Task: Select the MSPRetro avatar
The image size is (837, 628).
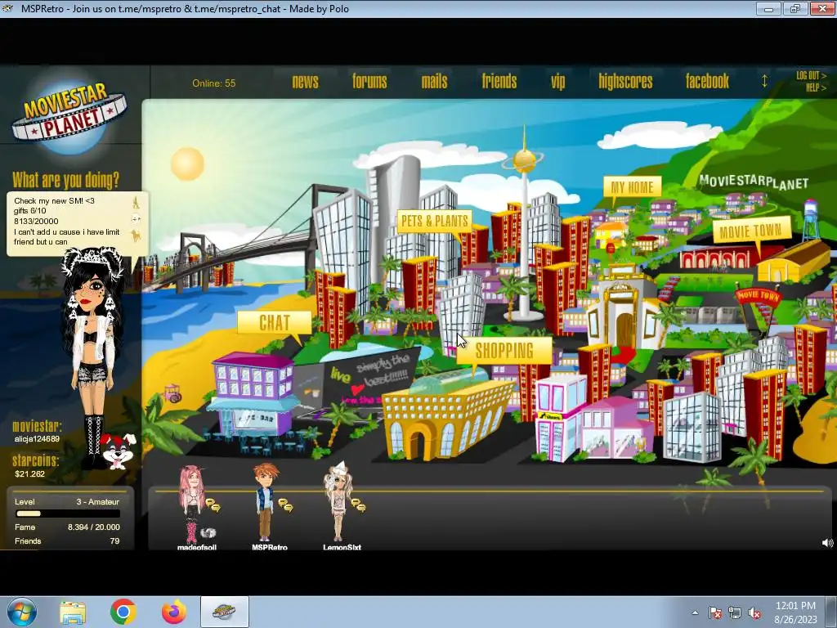Action: pos(266,502)
